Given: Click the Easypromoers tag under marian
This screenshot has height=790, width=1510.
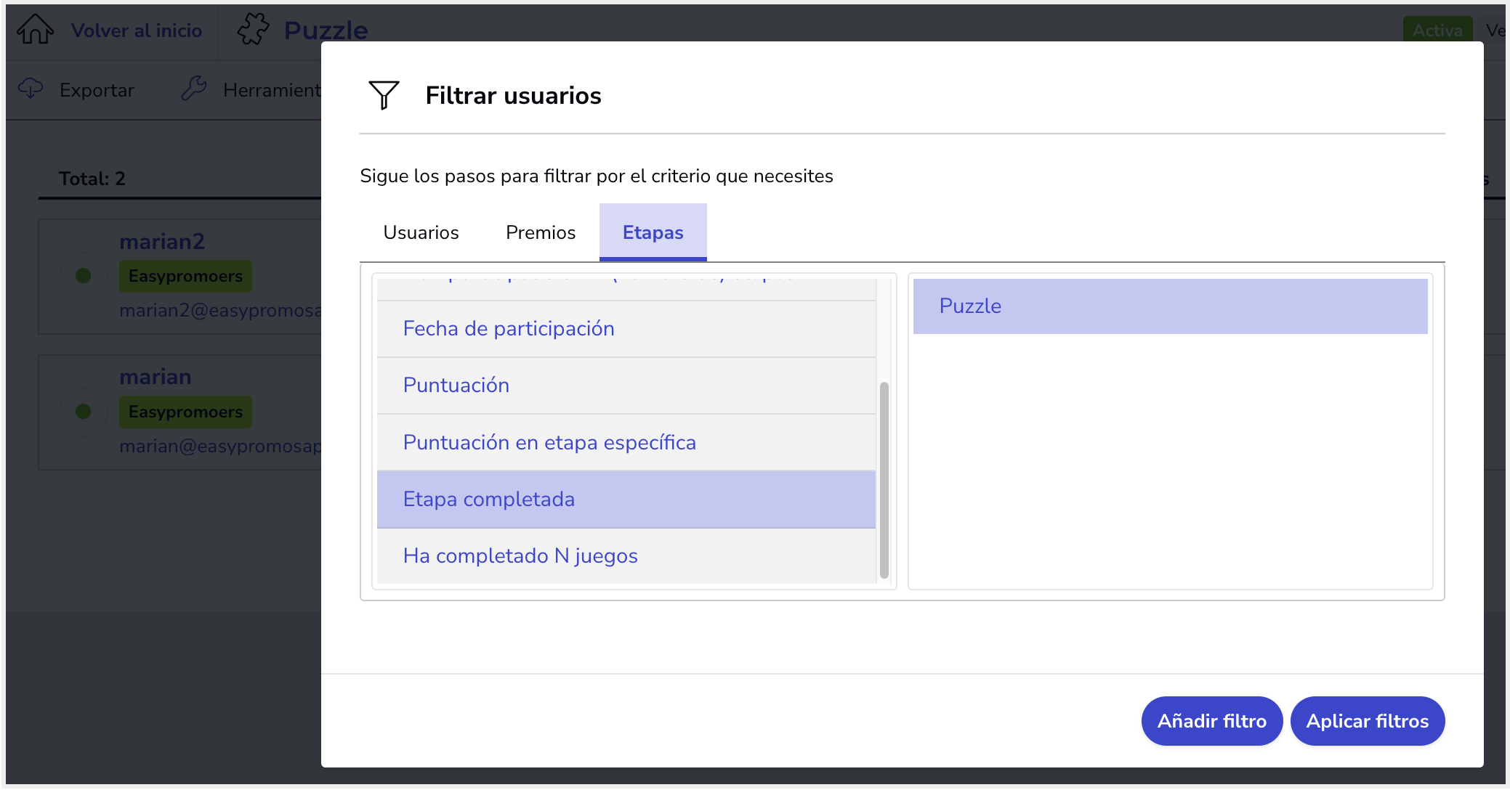Looking at the screenshot, I should coord(185,412).
